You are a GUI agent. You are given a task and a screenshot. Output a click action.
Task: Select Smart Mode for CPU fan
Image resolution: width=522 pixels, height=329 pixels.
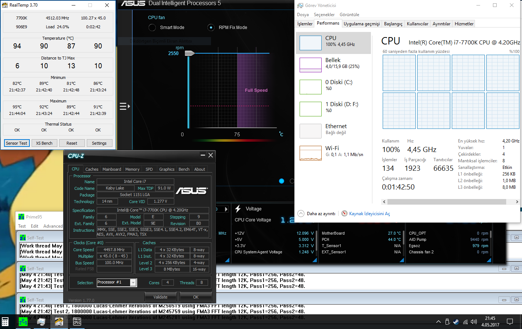click(152, 28)
